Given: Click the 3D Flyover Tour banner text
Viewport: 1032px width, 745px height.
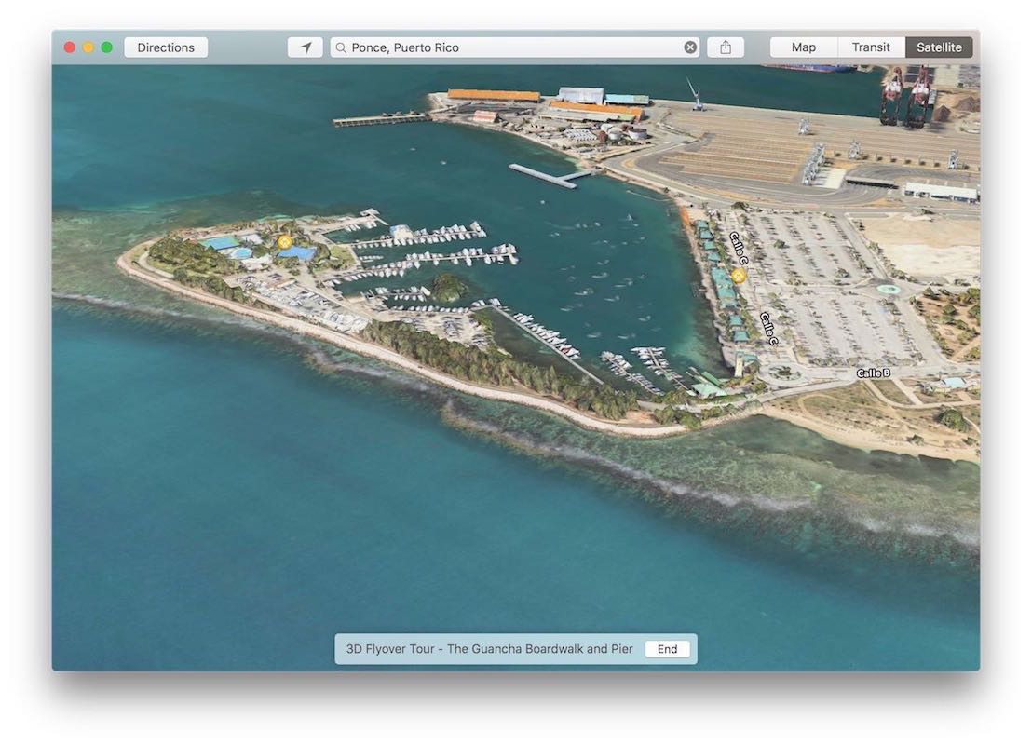Looking at the screenshot, I should (x=489, y=649).
